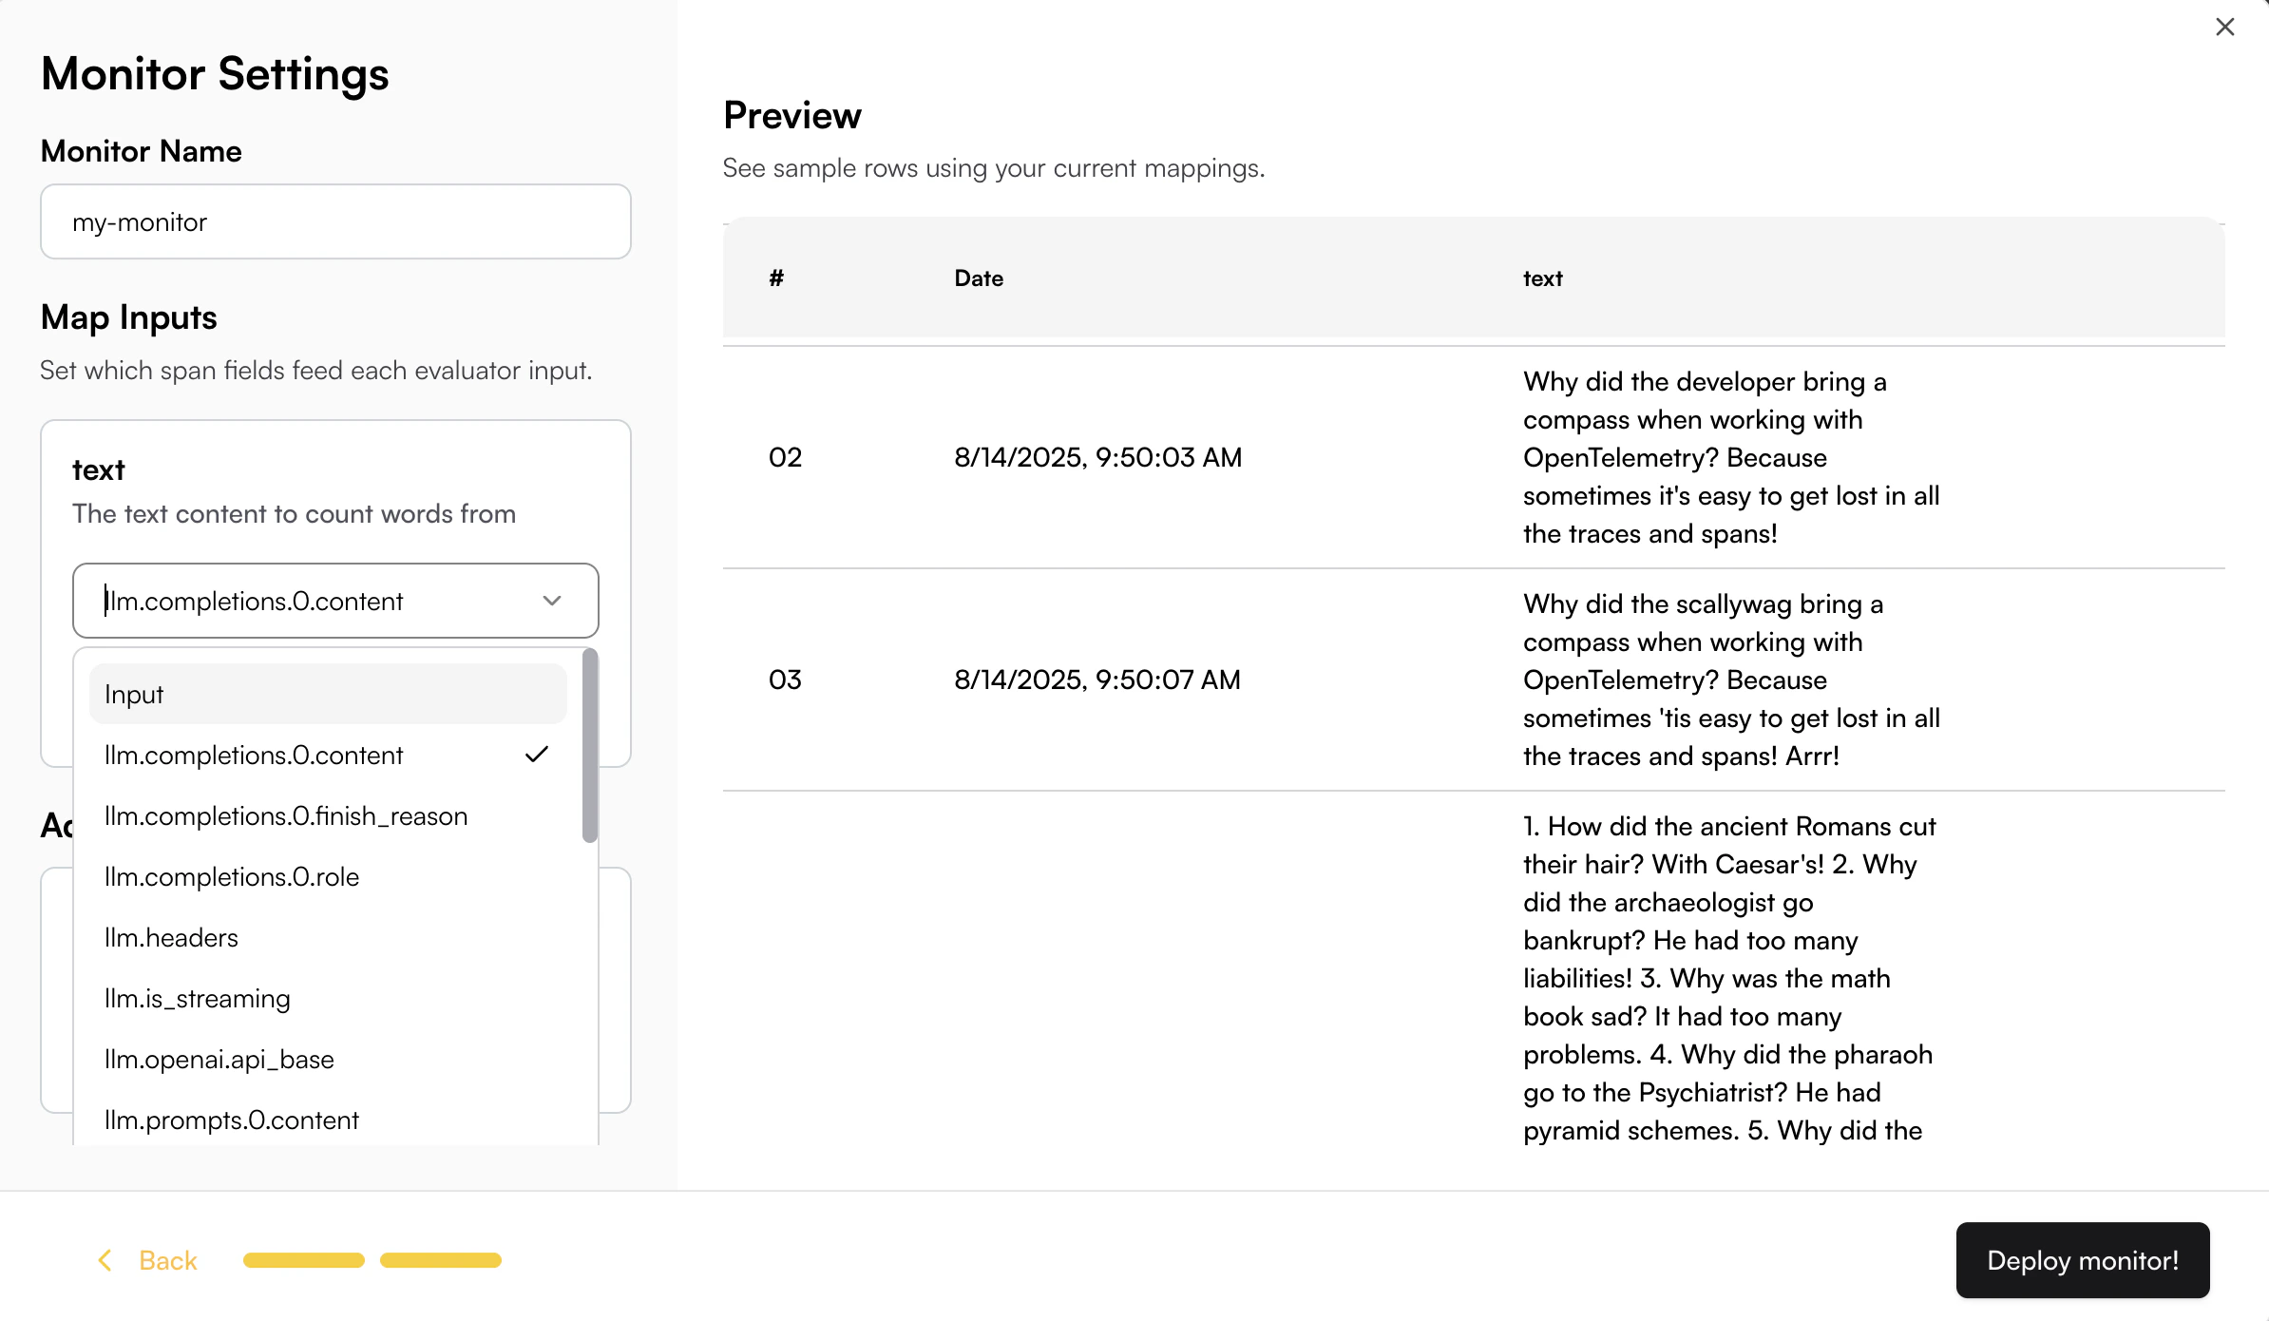
Task: Pick llm.headers from dropdown list
Action: pos(171,937)
